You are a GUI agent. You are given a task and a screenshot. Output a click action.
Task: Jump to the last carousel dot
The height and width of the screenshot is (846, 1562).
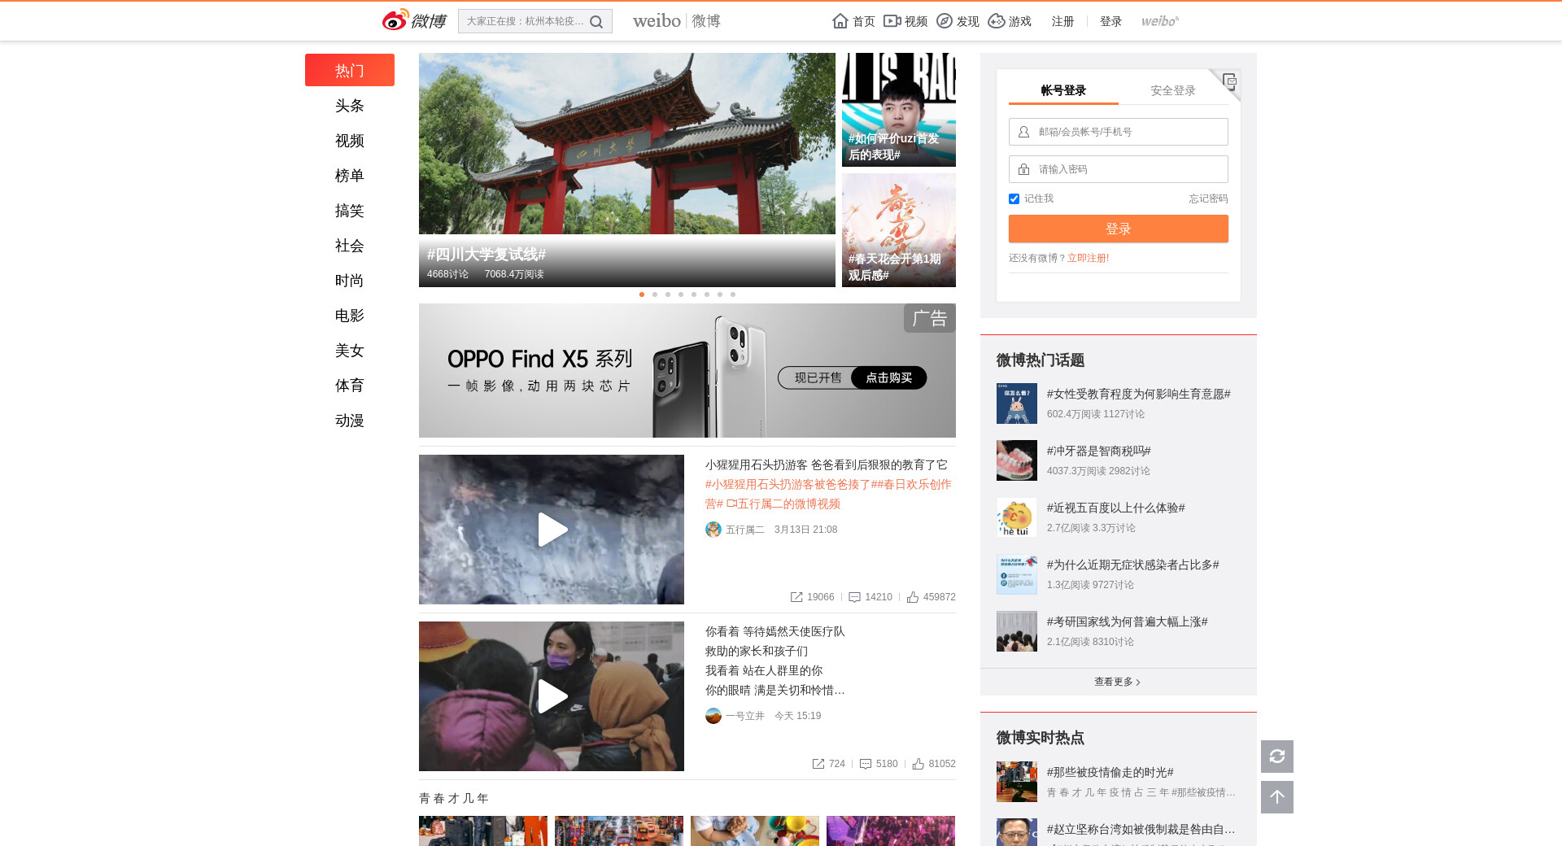coord(733,294)
